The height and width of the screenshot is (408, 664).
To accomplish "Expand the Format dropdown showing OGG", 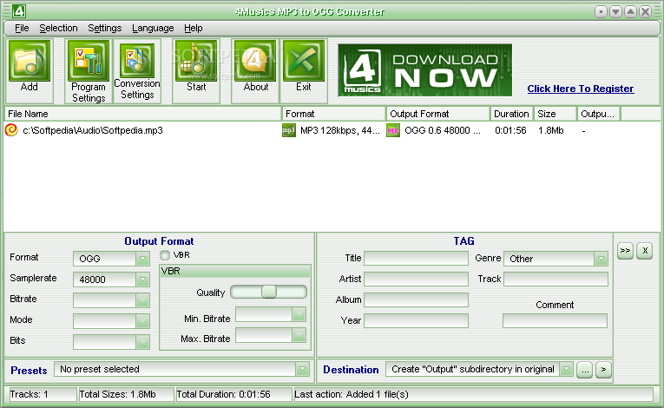I will click(142, 259).
